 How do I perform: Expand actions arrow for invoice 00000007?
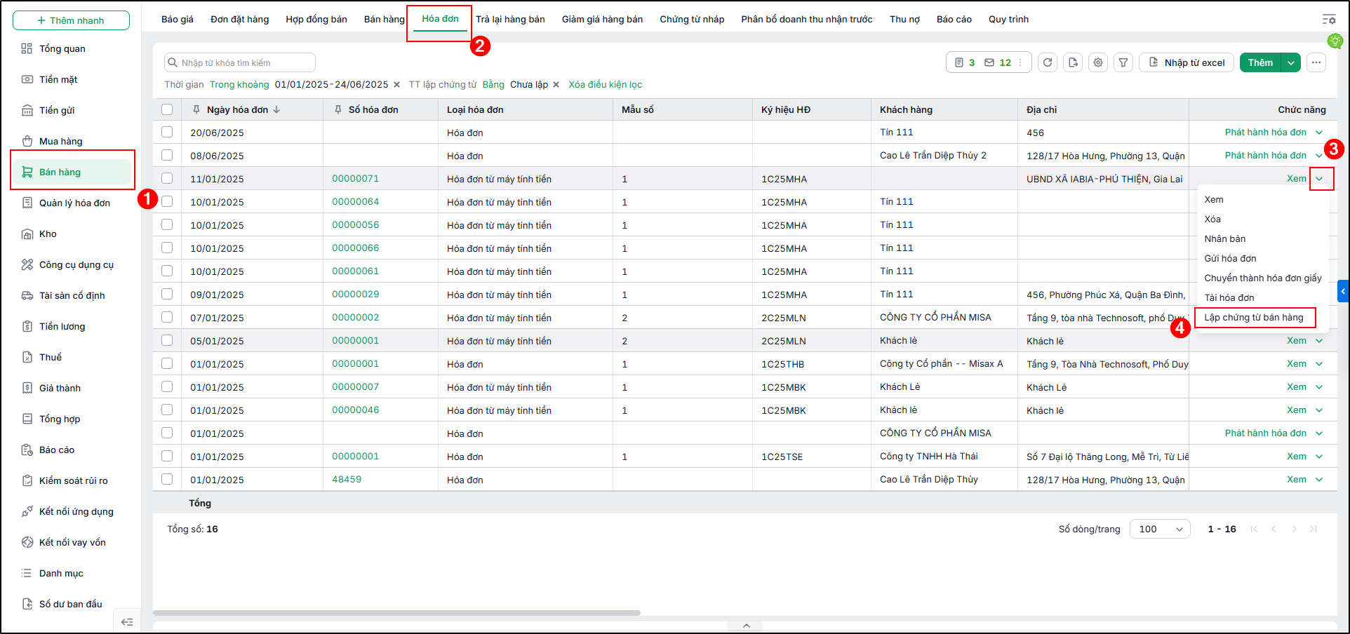(1319, 386)
